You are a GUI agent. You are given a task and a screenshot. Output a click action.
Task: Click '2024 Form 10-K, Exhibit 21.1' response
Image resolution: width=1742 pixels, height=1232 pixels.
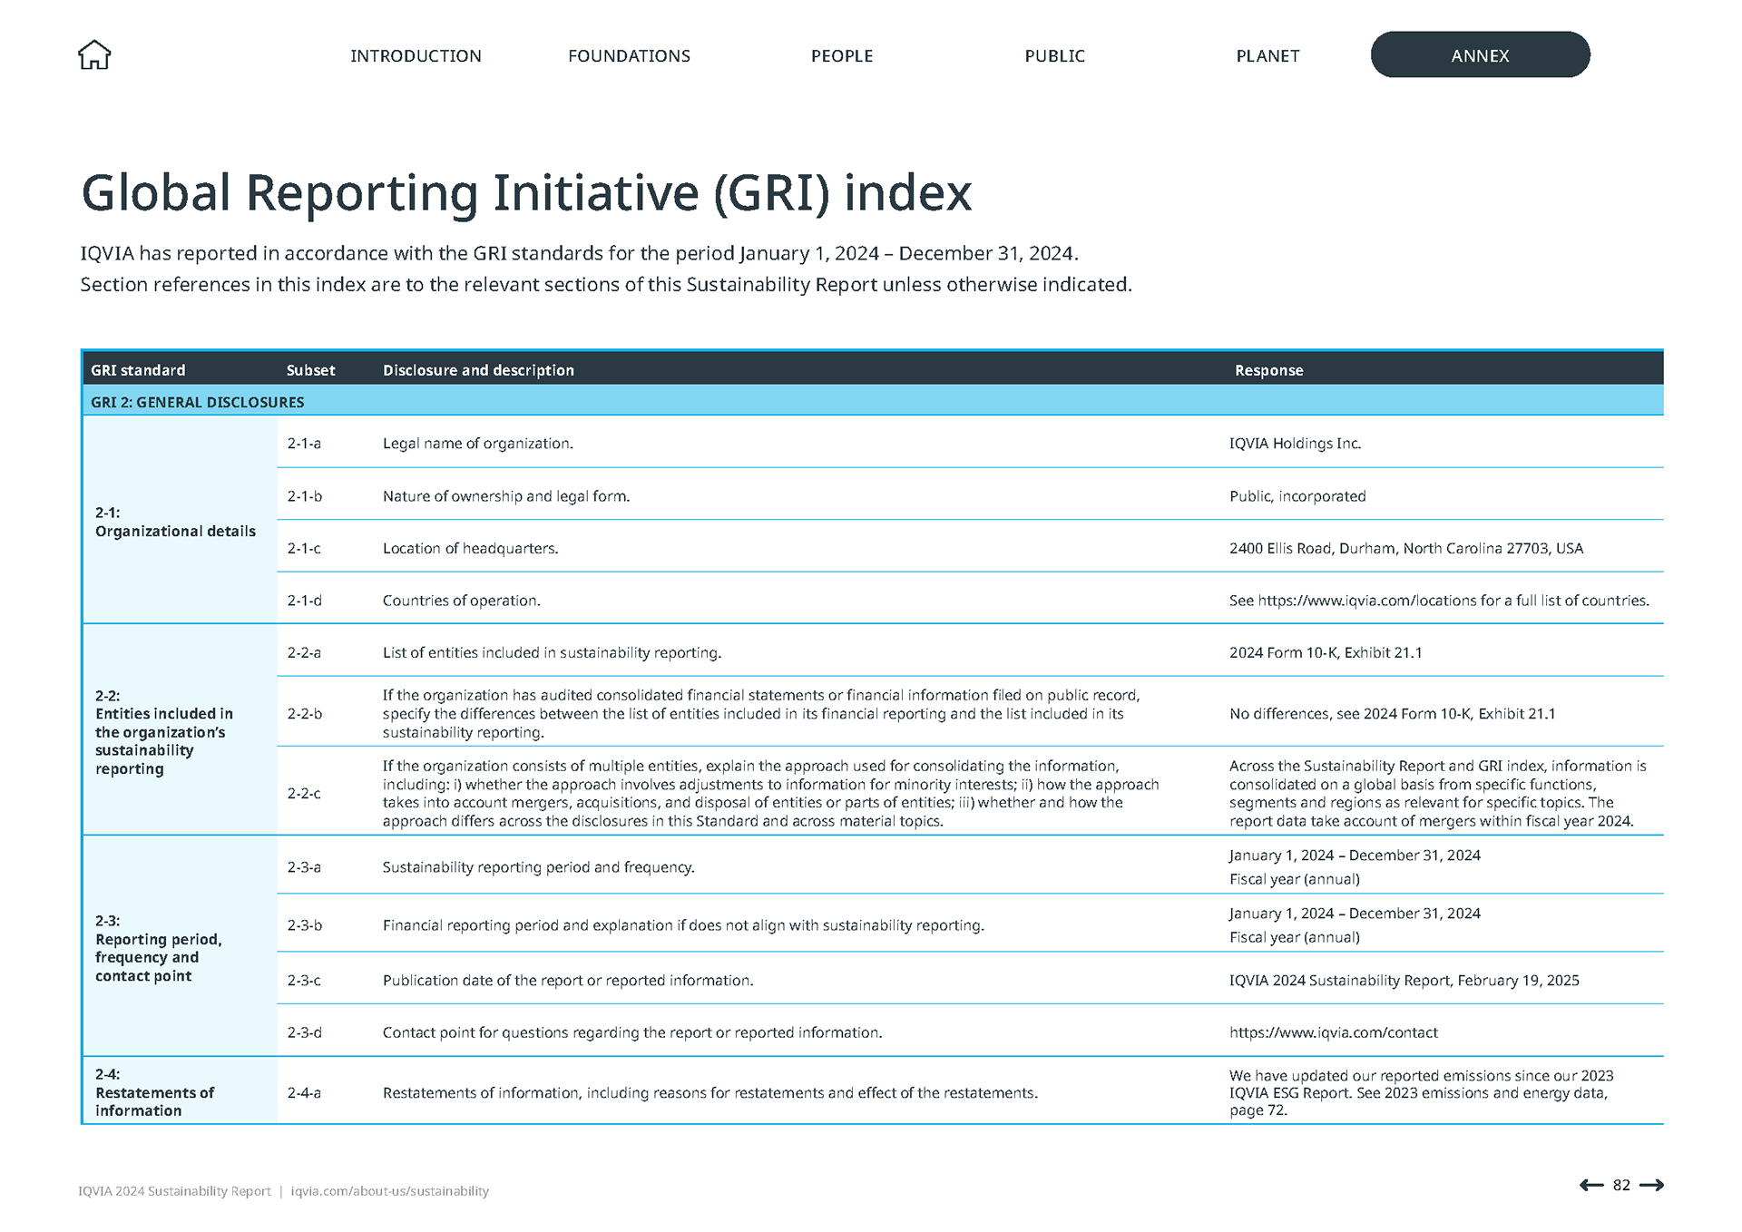1326,652
